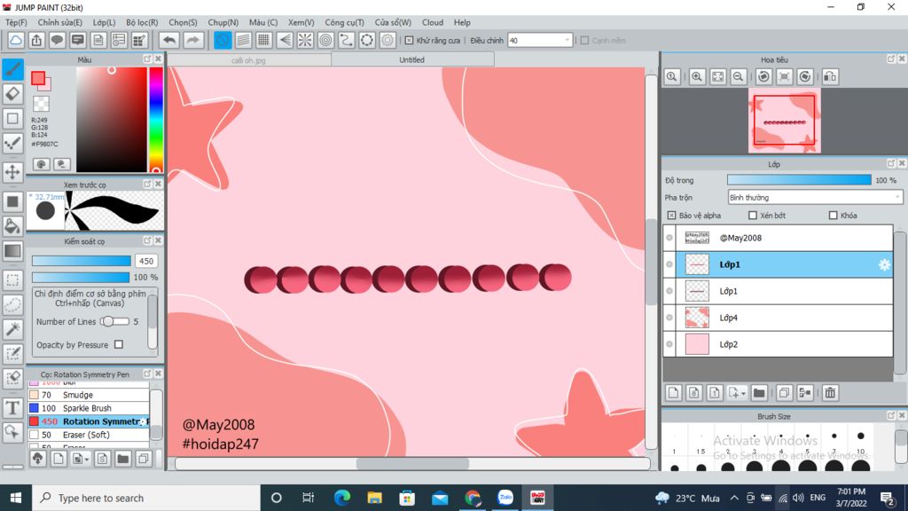Open Microsoft Edge from the taskbar
Viewport: 908px width, 511px height.
341,498
